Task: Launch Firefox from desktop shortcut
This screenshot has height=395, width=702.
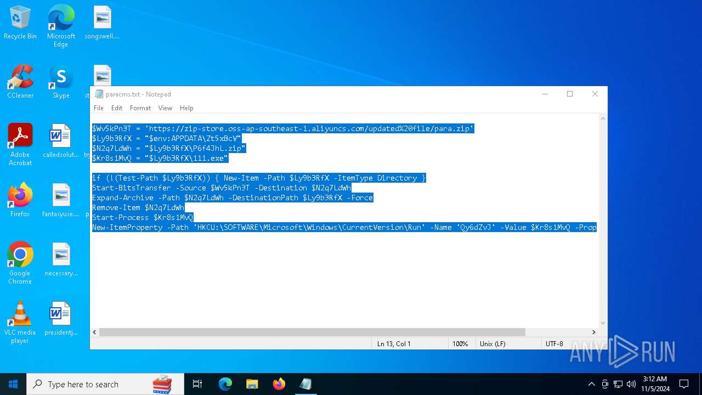Action: pos(20,200)
